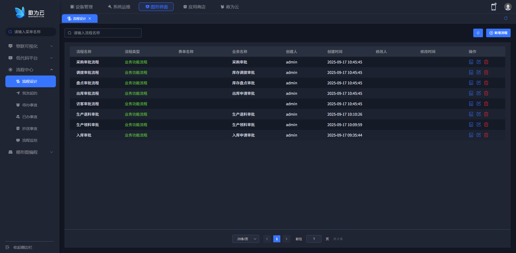Delete the 盘点审批流程 row
Screen dimensions: 516x253
coord(486,83)
